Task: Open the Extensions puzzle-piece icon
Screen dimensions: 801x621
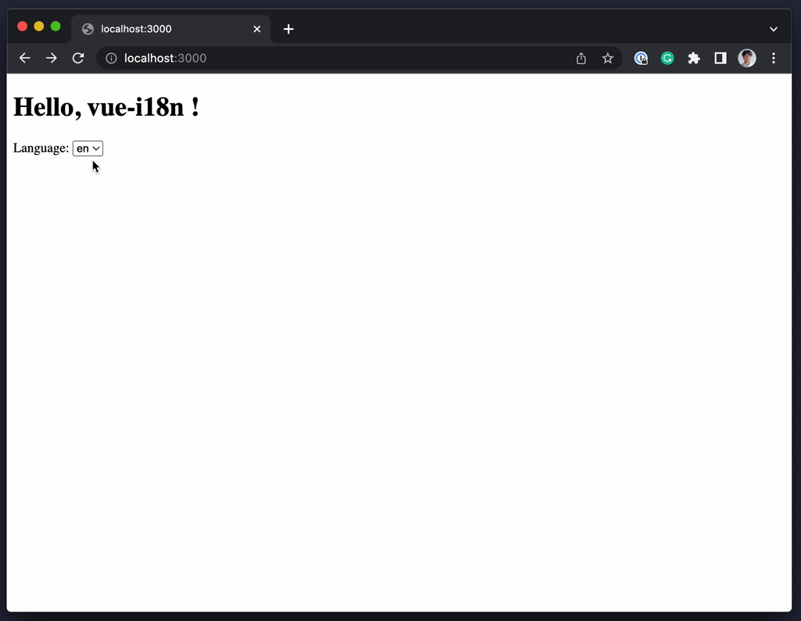Action: pos(694,58)
